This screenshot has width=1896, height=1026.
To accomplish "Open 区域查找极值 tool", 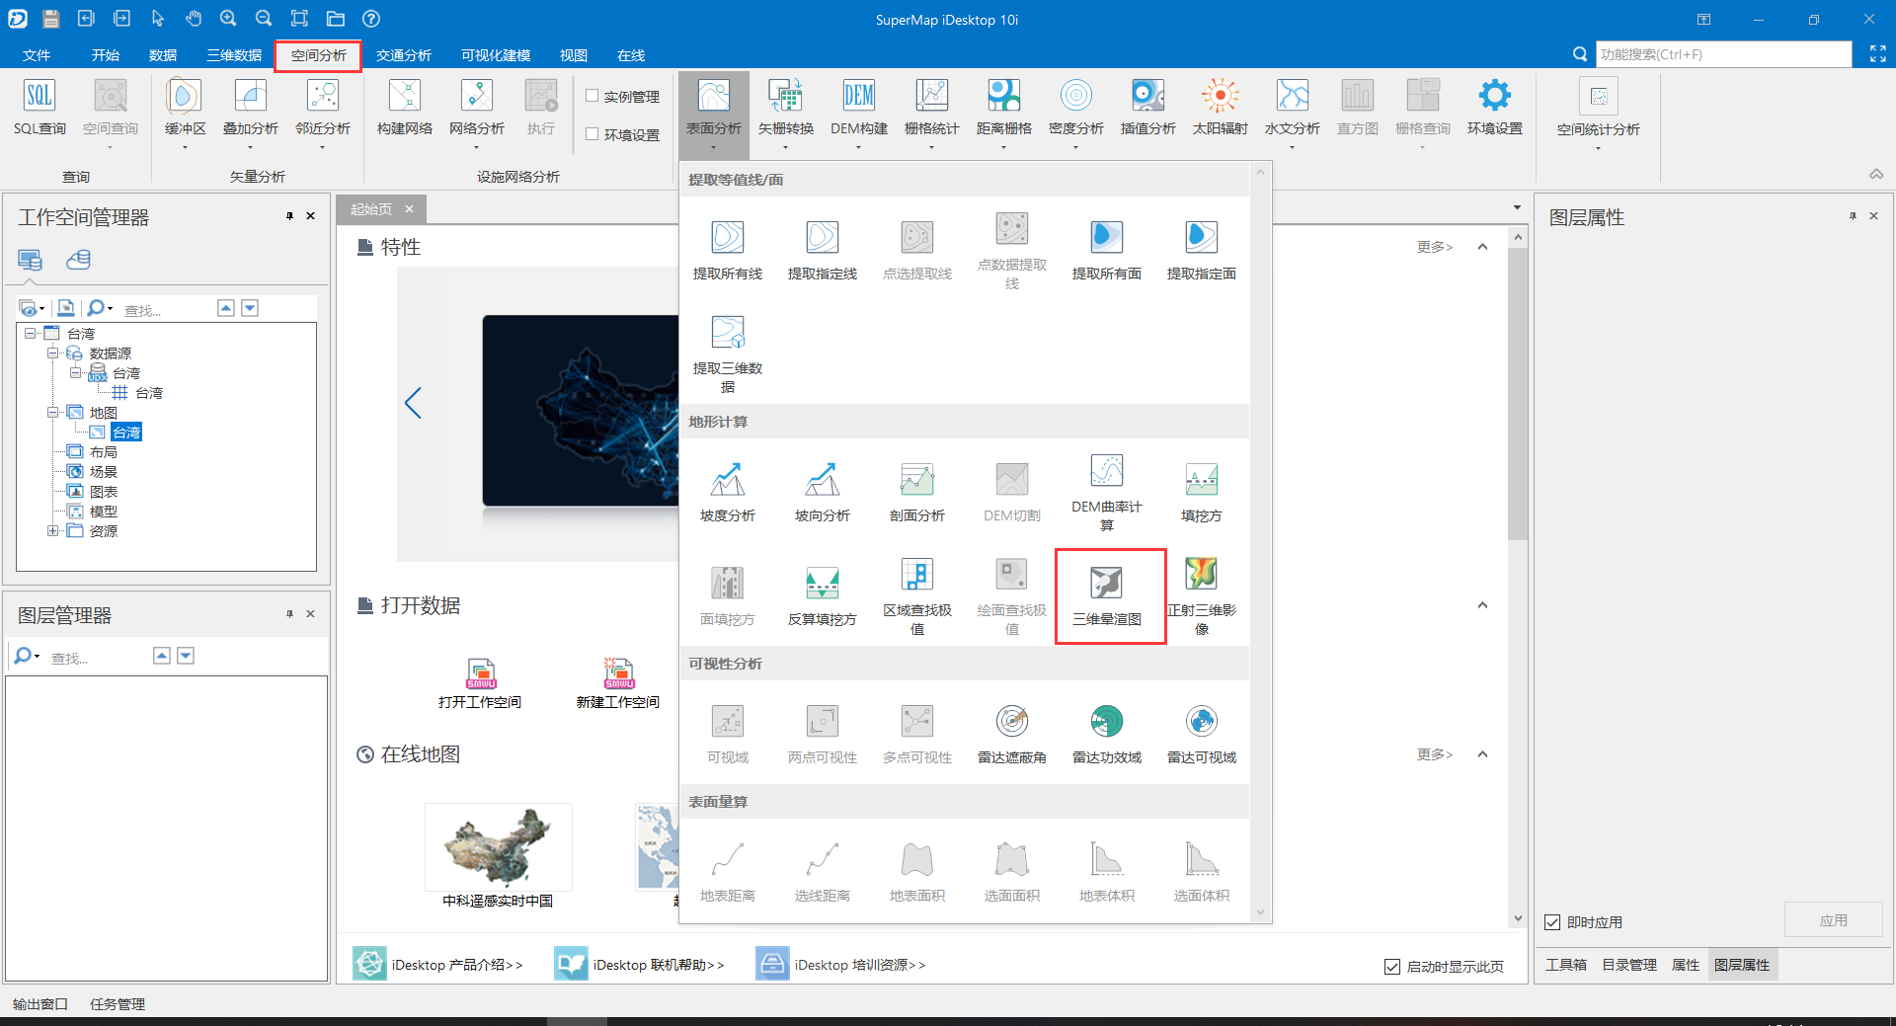I will pos(917,595).
